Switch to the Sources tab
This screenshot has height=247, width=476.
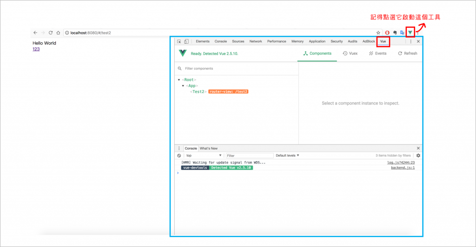(238, 41)
